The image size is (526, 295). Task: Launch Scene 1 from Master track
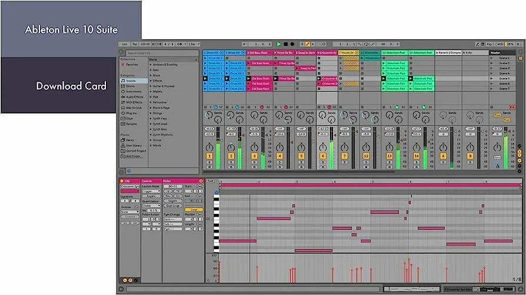pos(492,58)
